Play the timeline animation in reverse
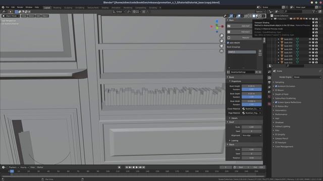The image size is (323, 181). (133, 167)
